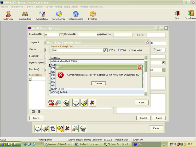Viewport: 196px width, 147px height.
Task: Click the Kaydet button
Action: point(143,118)
